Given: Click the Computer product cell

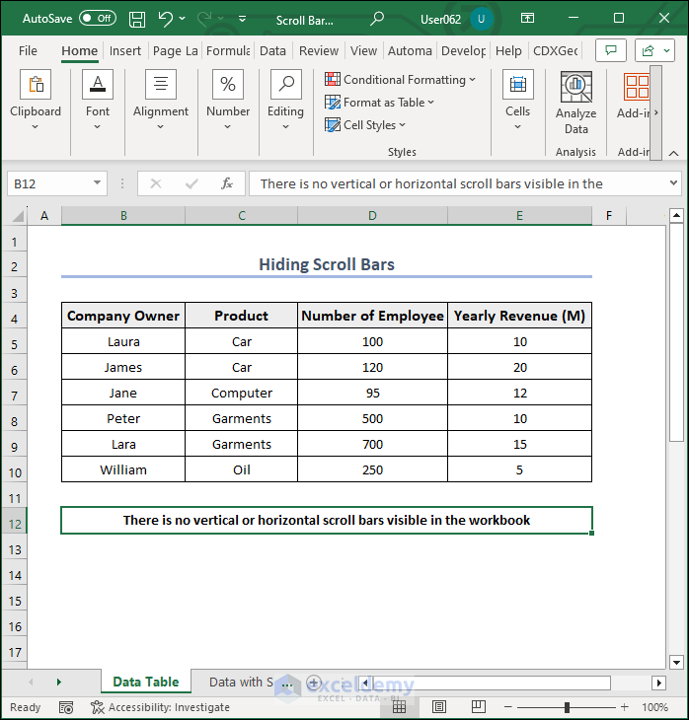Looking at the screenshot, I should click(x=241, y=393).
